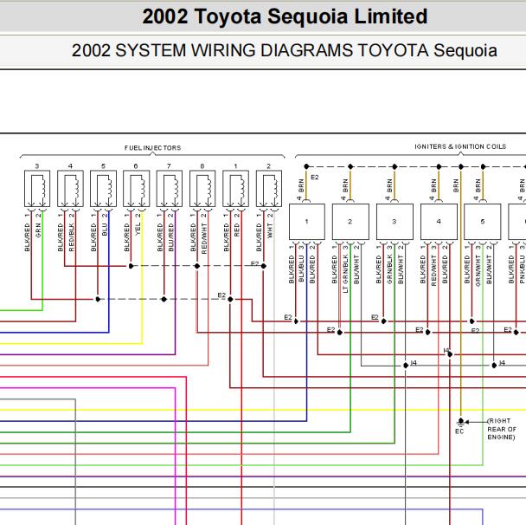
Task: Select fuel injector 3 coil symbol
Action: (x=37, y=189)
